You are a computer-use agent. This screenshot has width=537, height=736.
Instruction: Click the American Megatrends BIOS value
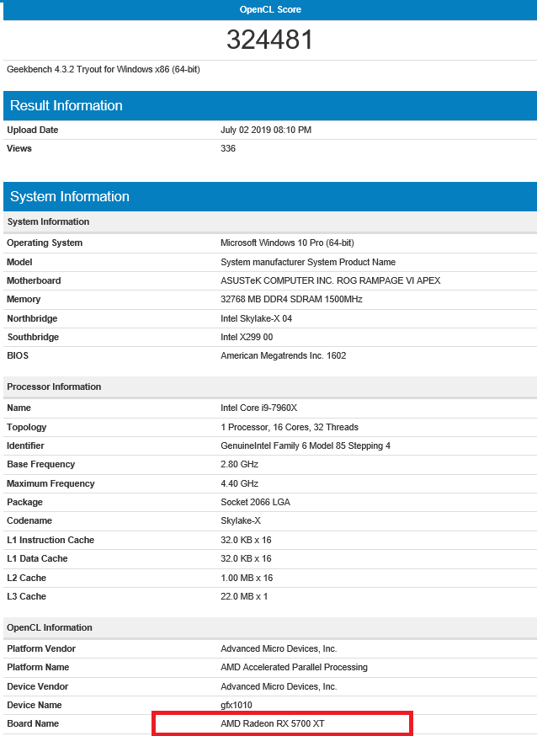pos(283,355)
